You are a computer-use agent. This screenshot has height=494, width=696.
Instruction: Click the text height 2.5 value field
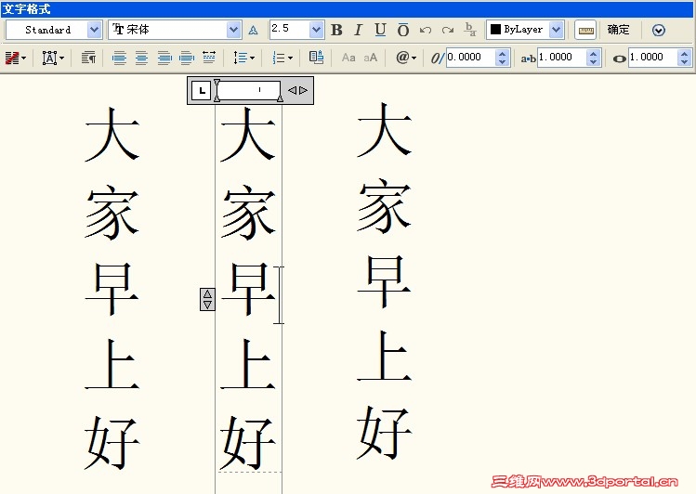pos(289,30)
